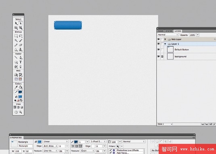Activate the Zoom magnifier tool
This screenshot has height=154, width=216.
(x=21, y=112)
